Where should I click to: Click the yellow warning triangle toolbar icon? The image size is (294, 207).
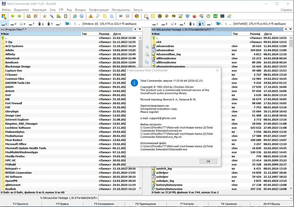91,16
